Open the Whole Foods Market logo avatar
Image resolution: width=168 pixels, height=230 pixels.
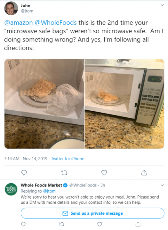(11, 189)
